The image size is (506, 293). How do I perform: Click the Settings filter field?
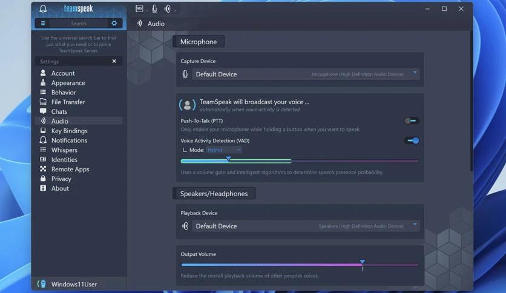[73, 61]
